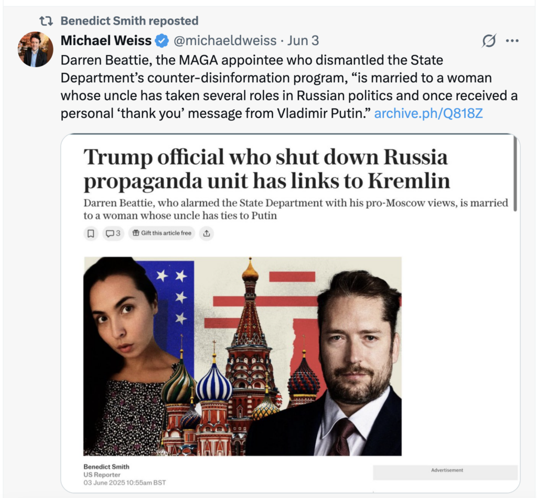Click Michael Weiss's profile avatar
Viewport: 537px width, 498px height.
36,49
